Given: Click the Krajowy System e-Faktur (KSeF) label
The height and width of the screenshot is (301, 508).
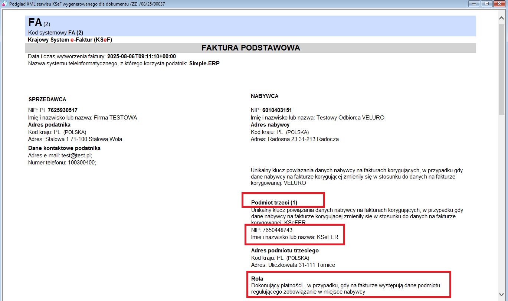Looking at the screenshot, I should click(70, 40).
